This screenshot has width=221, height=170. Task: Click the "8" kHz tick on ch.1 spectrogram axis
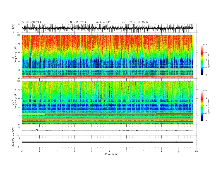tap(20, 44)
